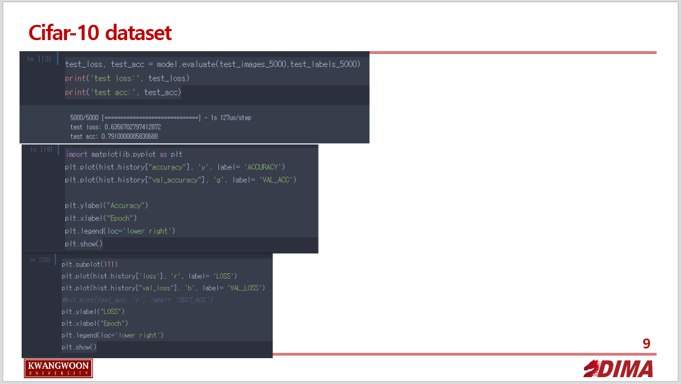
Task: Click the plt.ylabel("LOSS") line
Action: click(93, 311)
